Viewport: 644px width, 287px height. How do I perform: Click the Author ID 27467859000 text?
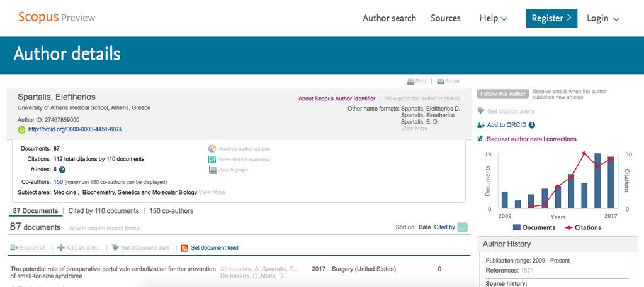pos(48,120)
